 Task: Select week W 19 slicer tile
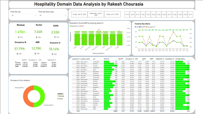coord(127,15)
